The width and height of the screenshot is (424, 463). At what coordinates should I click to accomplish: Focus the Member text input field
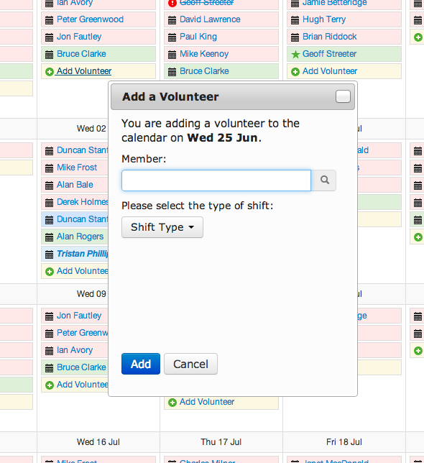pyautogui.click(x=216, y=180)
